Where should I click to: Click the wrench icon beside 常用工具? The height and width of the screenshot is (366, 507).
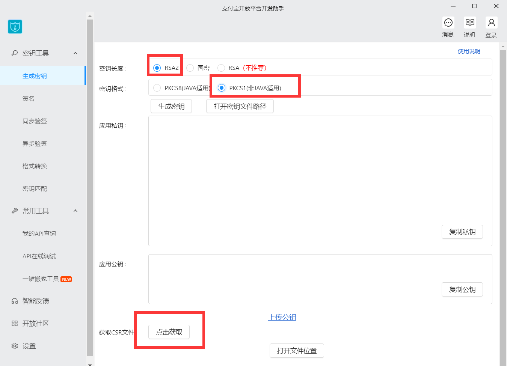click(x=15, y=211)
